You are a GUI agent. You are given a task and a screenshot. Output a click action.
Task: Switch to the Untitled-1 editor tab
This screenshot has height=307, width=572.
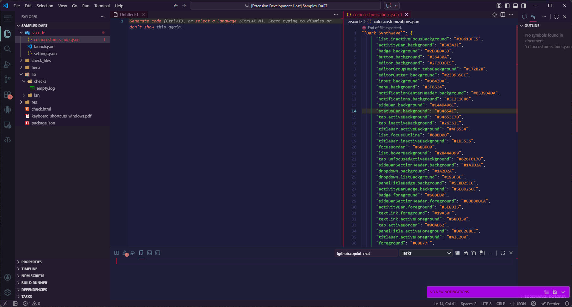(x=129, y=15)
